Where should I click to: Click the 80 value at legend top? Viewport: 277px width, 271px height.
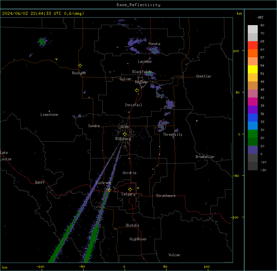click(262, 25)
